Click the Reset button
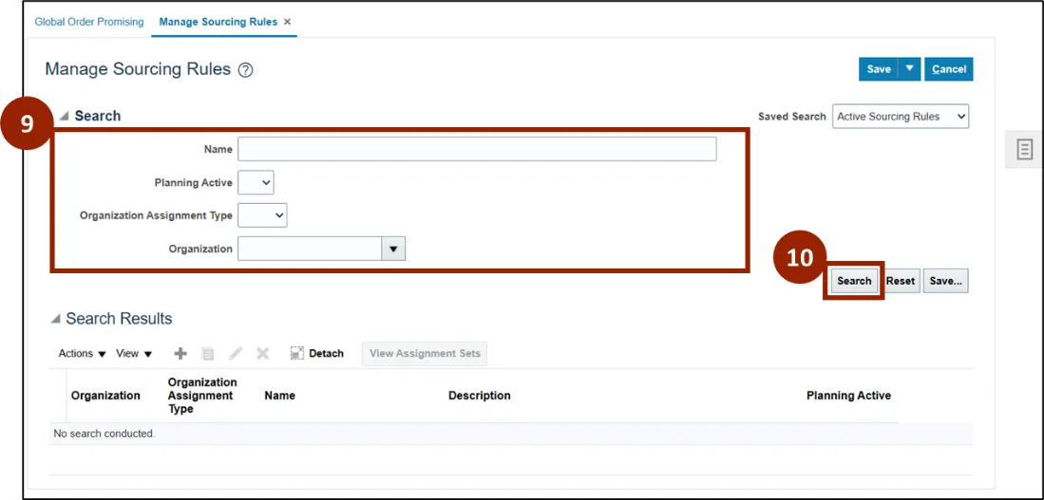Viewport: 1044px width, 500px height. point(901,281)
